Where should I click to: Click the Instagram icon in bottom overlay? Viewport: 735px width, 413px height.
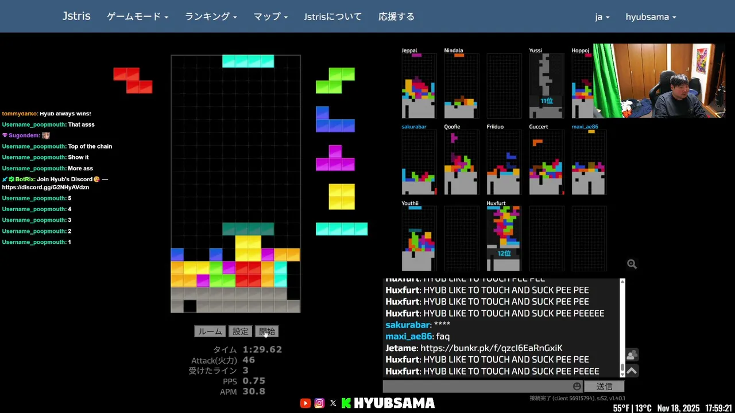[319, 403]
